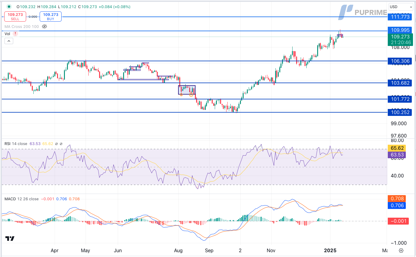The height and width of the screenshot is (257, 416).
Task: Click the 109.995 price level label
Action: (x=400, y=30)
